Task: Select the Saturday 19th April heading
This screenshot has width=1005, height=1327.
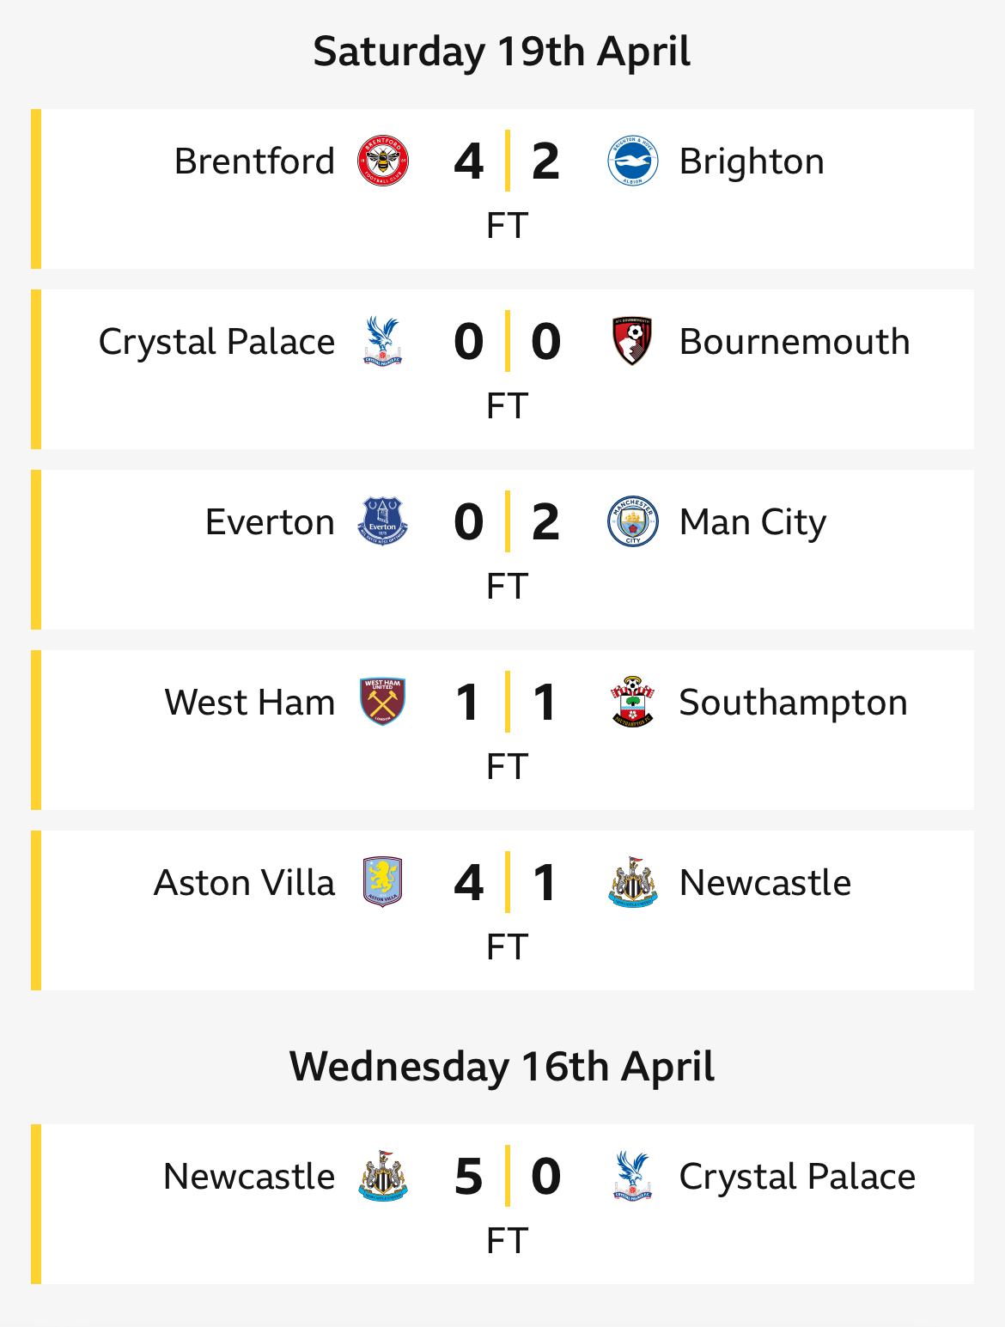Action: [x=502, y=52]
